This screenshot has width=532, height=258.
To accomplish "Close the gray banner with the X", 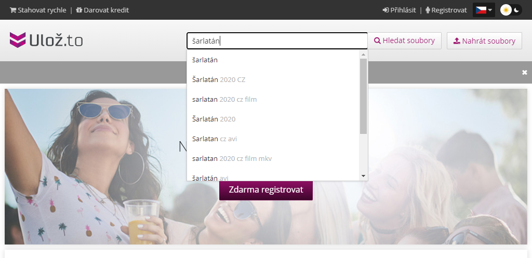I will pos(525,73).
